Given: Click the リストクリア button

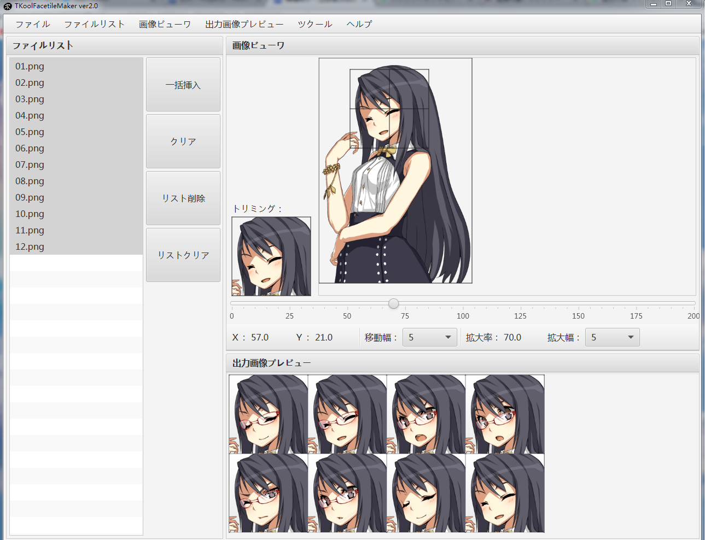Looking at the screenshot, I should [183, 255].
